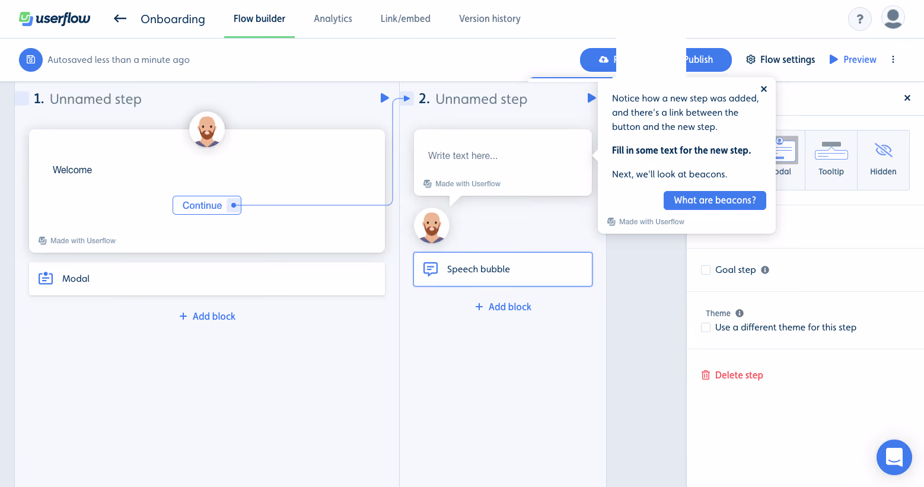Add block to step 1
Image resolution: width=924 pixels, height=487 pixels.
tap(207, 316)
